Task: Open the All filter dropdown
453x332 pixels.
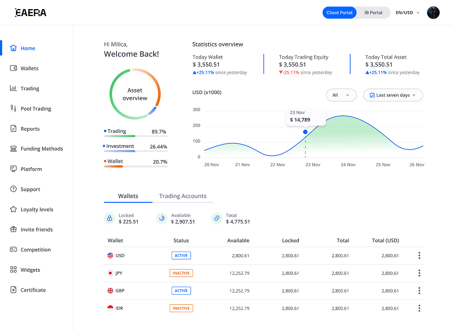Action: pos(341,95)
